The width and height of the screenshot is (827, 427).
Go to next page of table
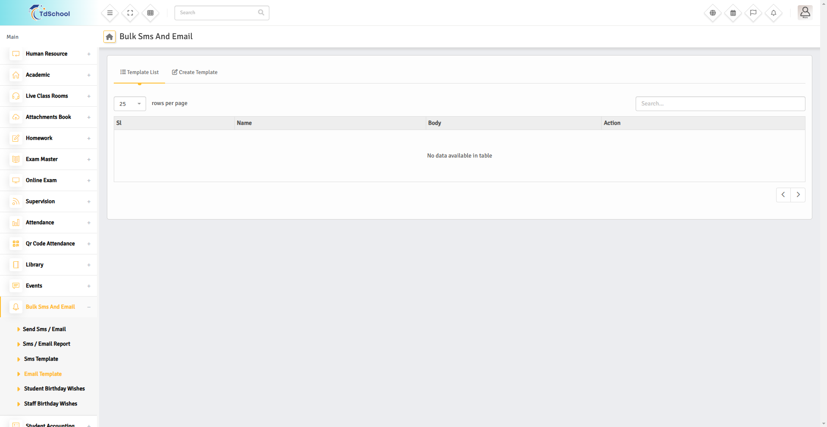(798, 195)
